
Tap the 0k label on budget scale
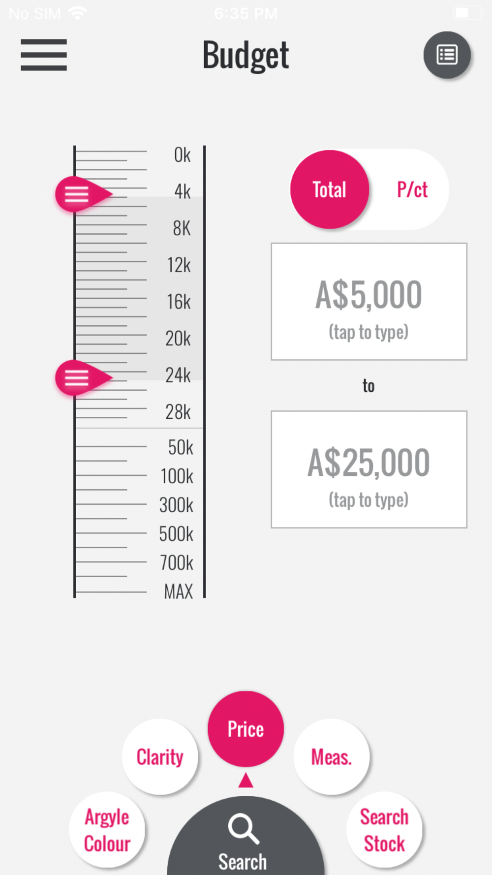[182, 155]
